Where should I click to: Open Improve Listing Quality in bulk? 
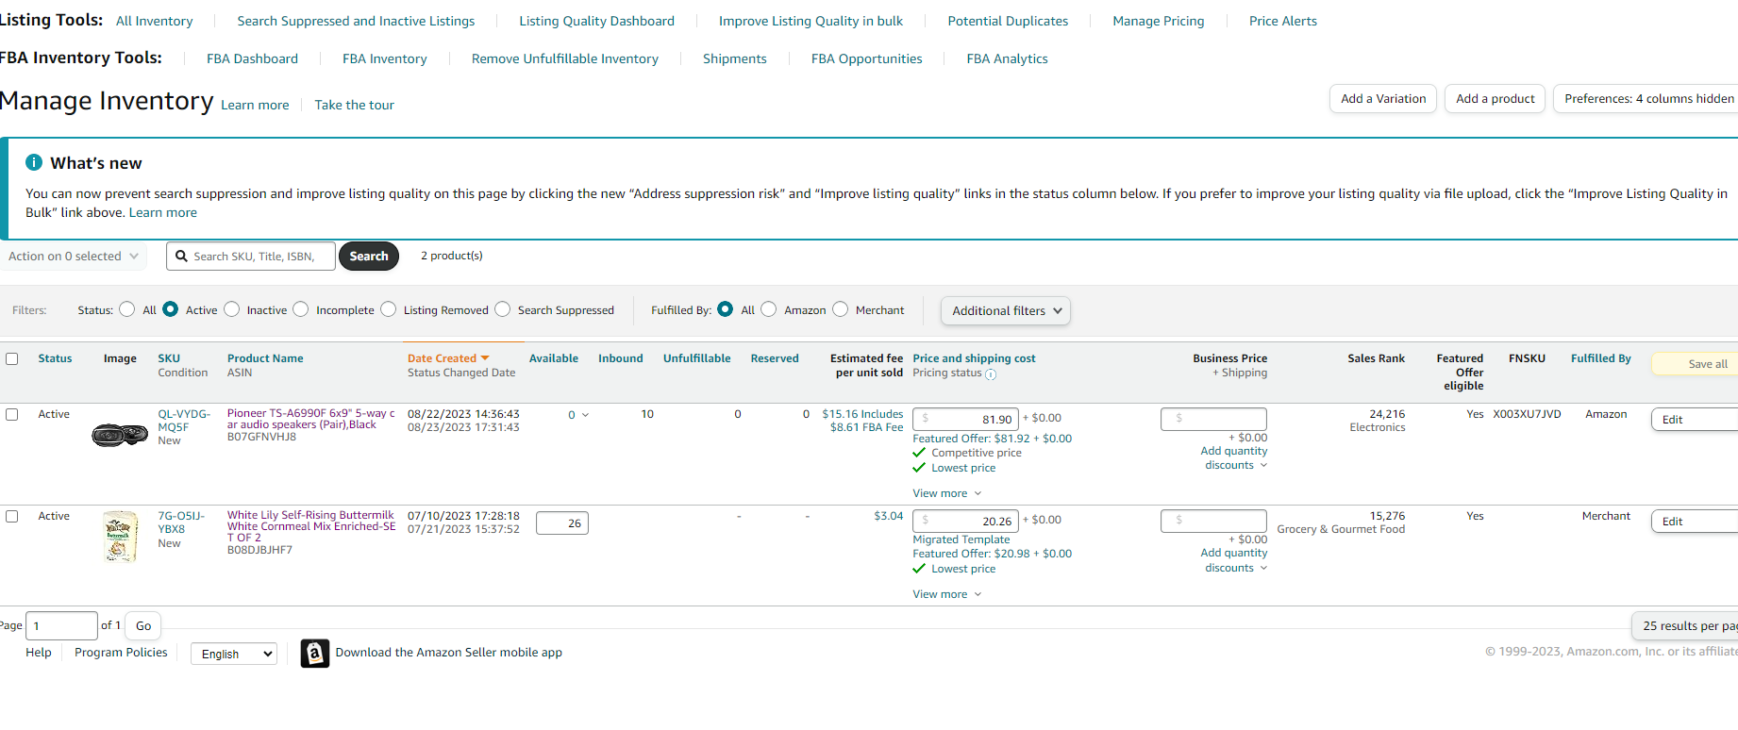click(811, 21)
